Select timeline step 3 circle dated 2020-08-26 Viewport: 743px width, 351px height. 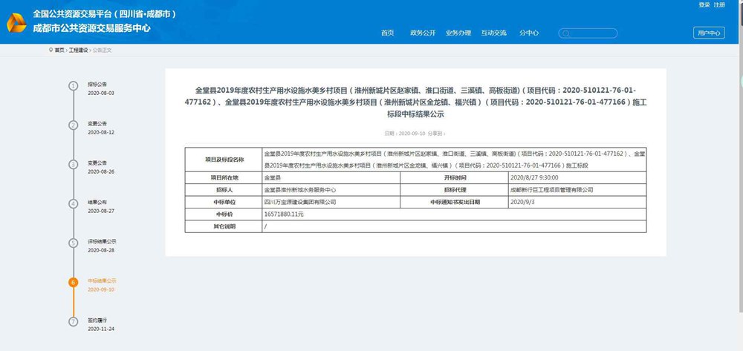tap(73, 164)
